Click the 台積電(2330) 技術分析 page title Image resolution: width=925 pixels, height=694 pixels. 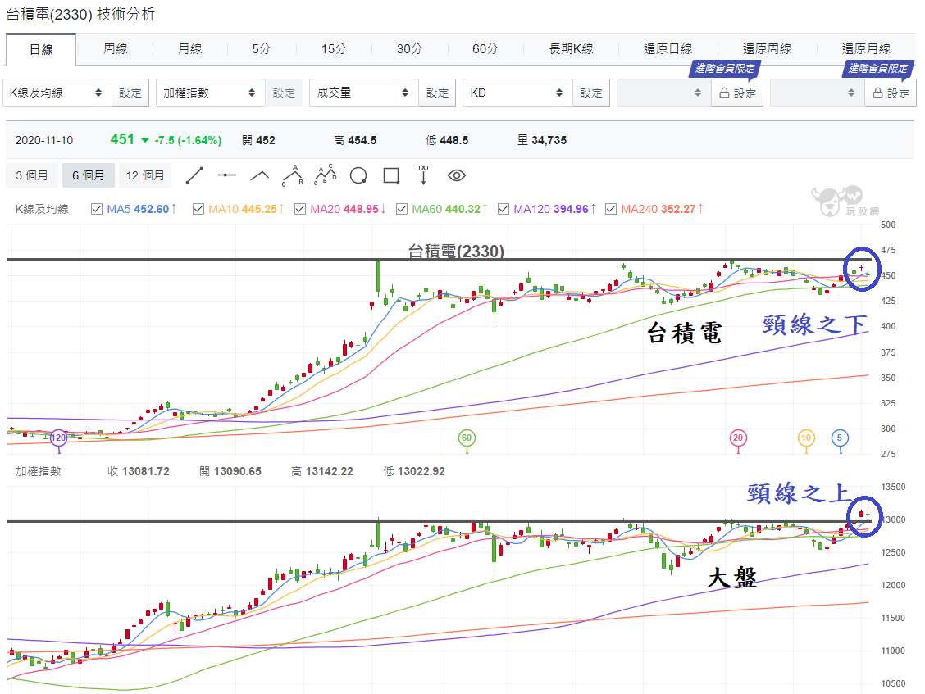click(x=80, y=14)
